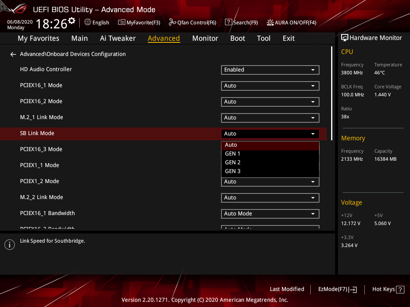Screen dimensions: 410x307
Task: Switch to Main tab
Action: [80, 38]
